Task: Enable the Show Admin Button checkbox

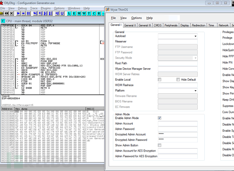Action: click(x=160, y=145)
